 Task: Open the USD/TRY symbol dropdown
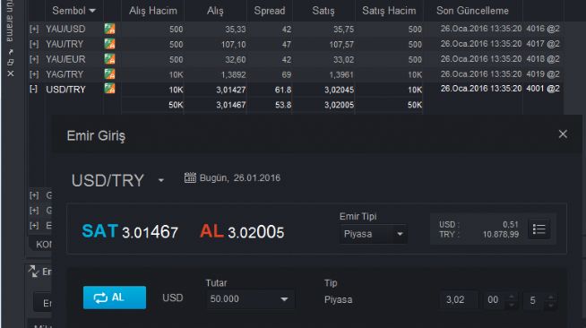[x=160, y=180]
